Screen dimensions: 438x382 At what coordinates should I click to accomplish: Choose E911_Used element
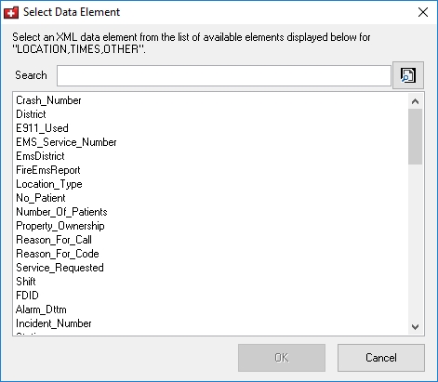42,128
